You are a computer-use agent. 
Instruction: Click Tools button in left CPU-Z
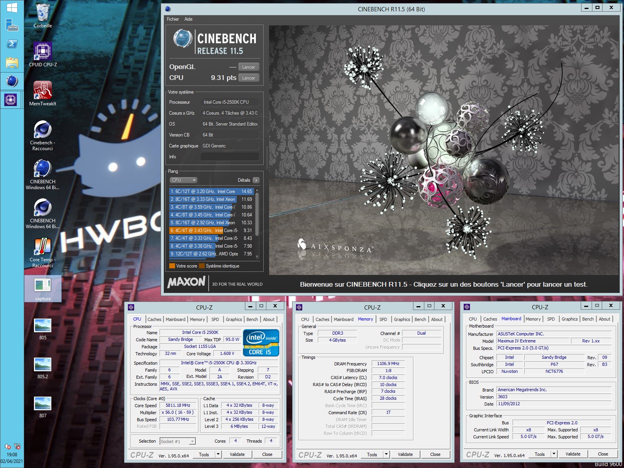[204, 454]
